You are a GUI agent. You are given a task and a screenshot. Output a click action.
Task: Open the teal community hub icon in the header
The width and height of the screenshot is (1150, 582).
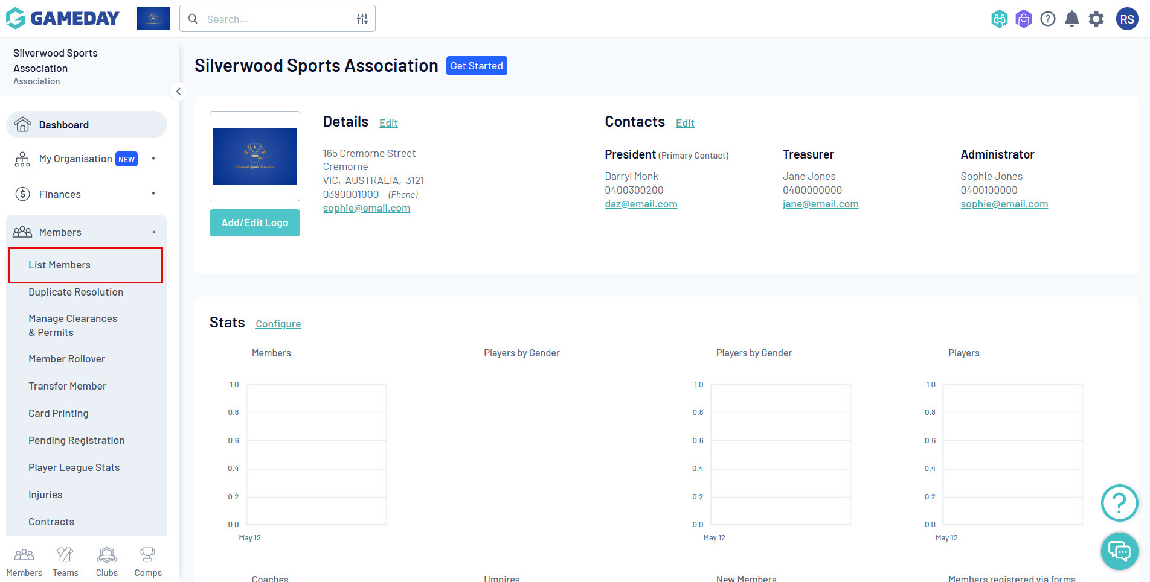point(1000,19)
